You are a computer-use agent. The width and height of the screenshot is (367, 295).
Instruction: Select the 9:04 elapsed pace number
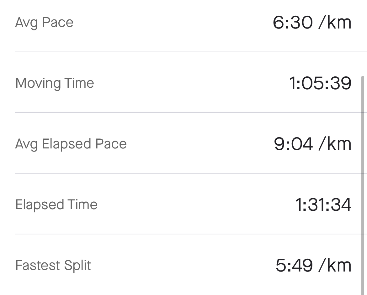[x=293, y=144]
